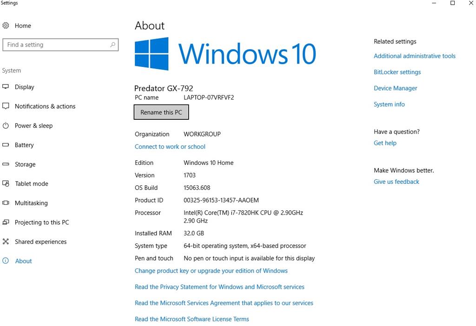The image size is (476, 326).
Task: Maximize the Settings window
Action: [x=452, y=3]
